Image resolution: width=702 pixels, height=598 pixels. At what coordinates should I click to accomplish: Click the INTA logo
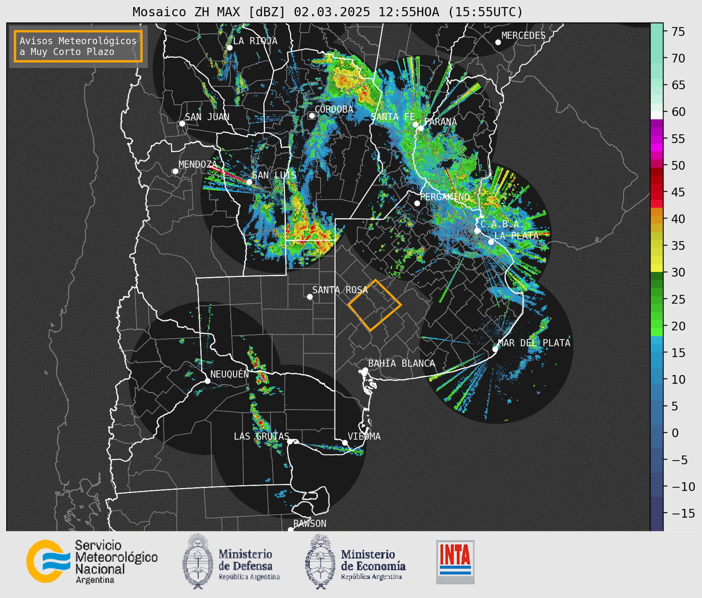tap(455, 562)
